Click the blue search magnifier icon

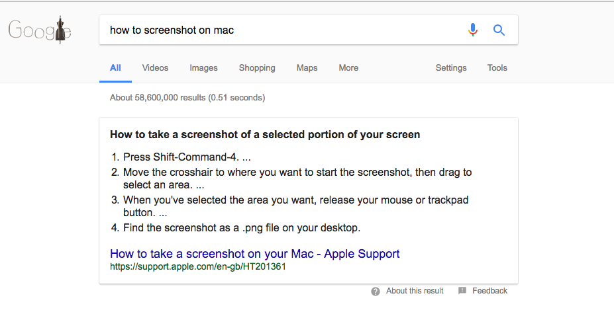click(499, 30)
